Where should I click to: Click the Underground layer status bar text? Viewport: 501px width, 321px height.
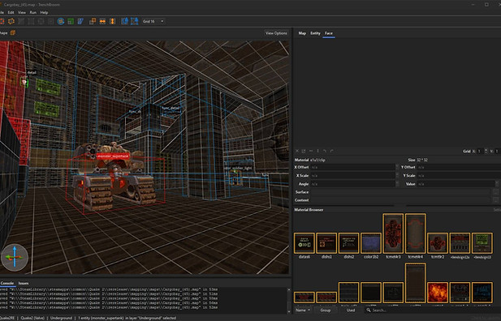(61, 318)
